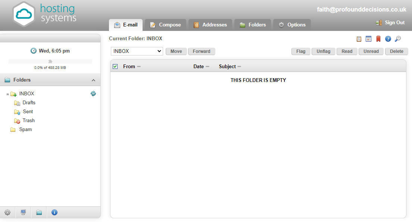Viewport: 412px width, 222px height.
Task: Collapse the INBOX tree node
Action: 7,94
